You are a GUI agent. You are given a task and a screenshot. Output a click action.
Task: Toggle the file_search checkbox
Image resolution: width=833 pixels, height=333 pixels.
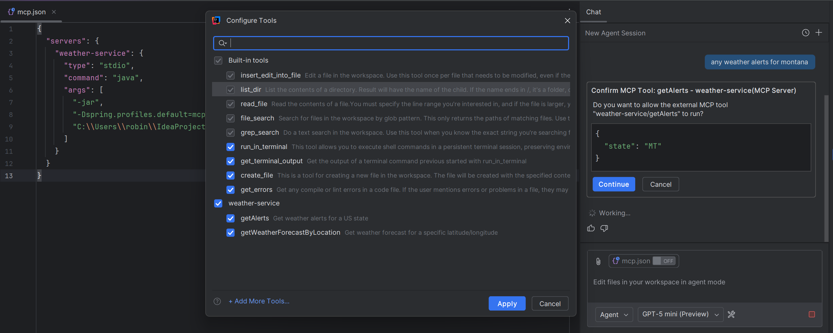(x=230, y=118)
